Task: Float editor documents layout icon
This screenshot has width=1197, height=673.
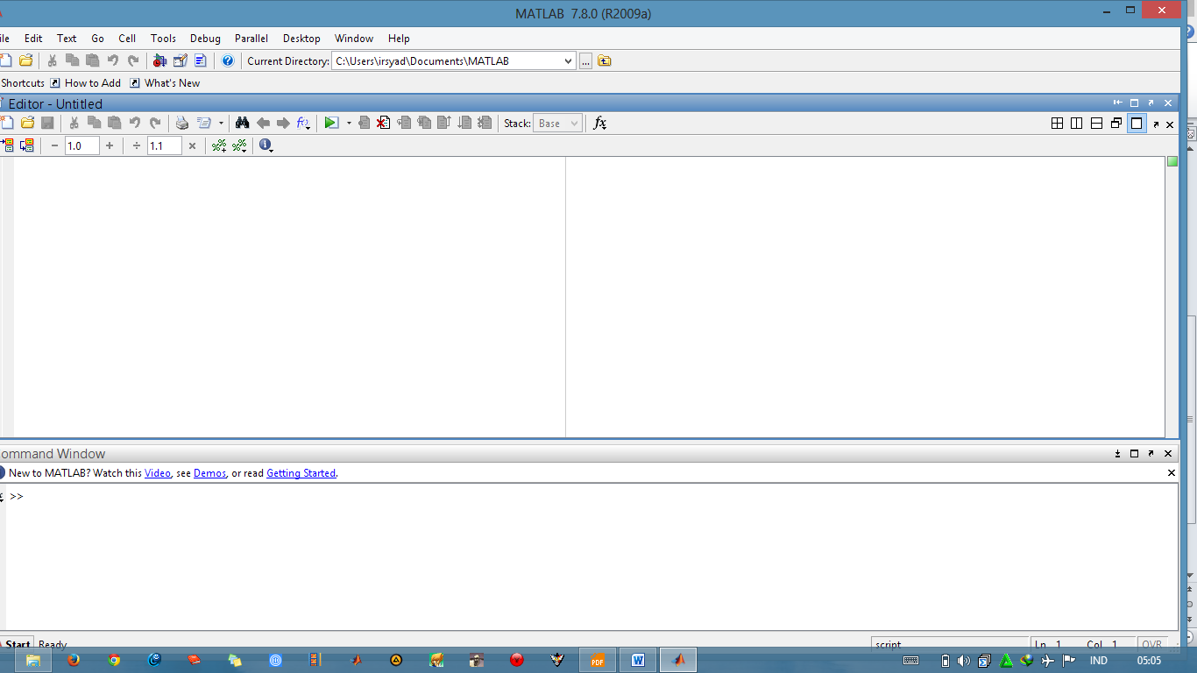Action: [x=1116, y=124]
